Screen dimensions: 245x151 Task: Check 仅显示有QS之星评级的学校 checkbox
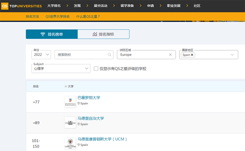pyautogui.click(x=96, y=69)
